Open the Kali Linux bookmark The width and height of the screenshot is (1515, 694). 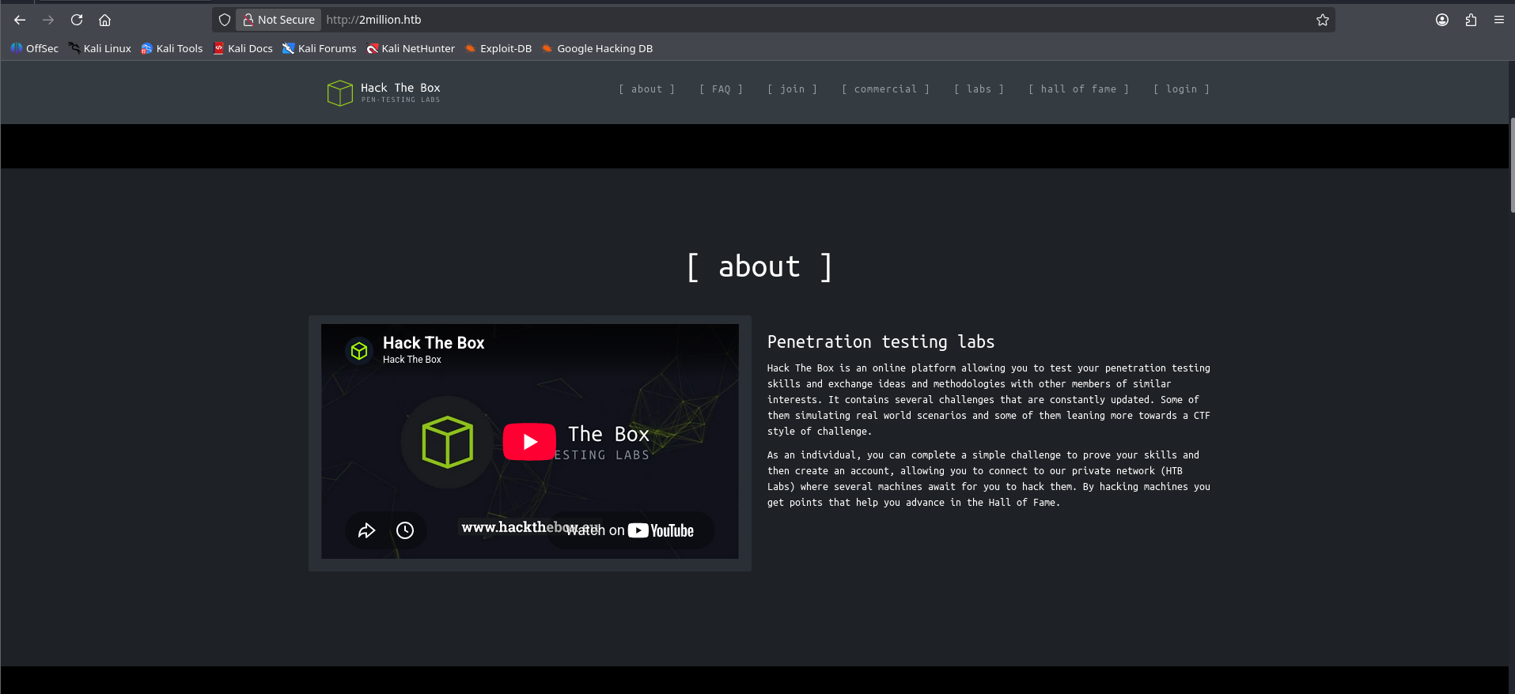100,48
